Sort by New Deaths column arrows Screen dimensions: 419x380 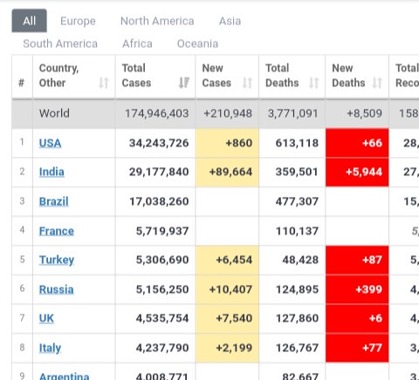click(377, 83)
